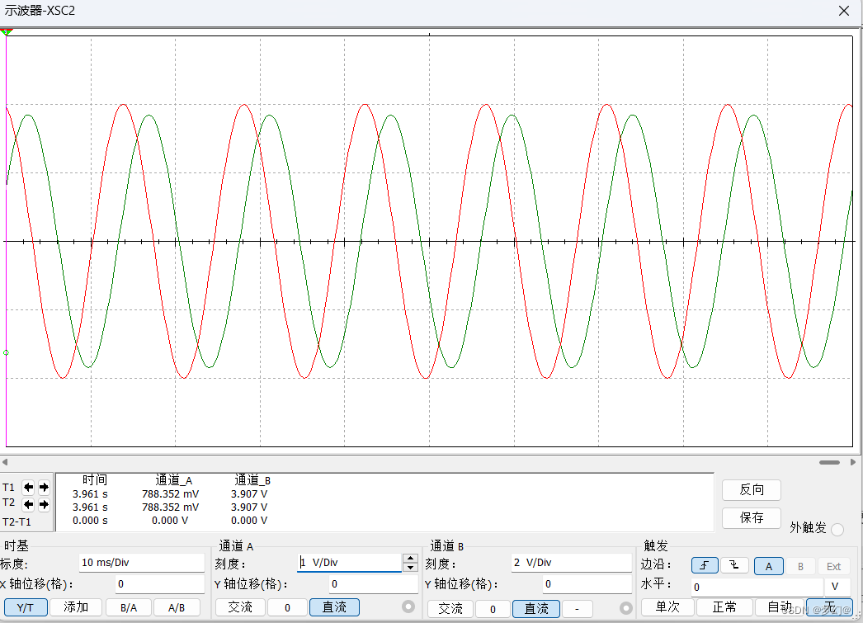Enable Y/T timebase display mode
The width and height of the screenshot is (863, 623).
point(26,606)
